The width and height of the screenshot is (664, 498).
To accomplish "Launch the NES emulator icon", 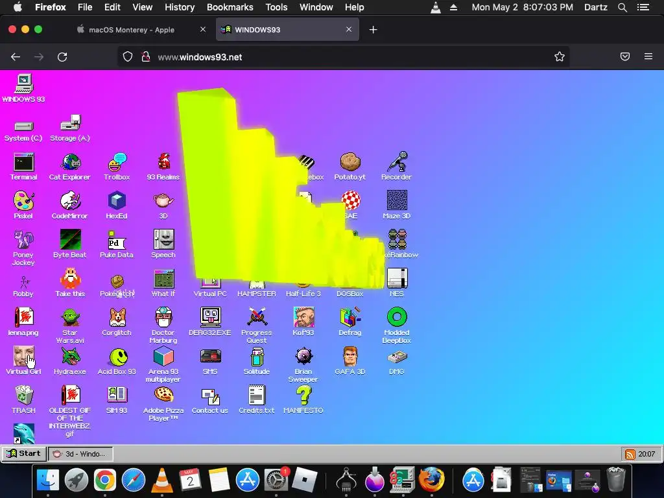I will [x=397, y=278].
